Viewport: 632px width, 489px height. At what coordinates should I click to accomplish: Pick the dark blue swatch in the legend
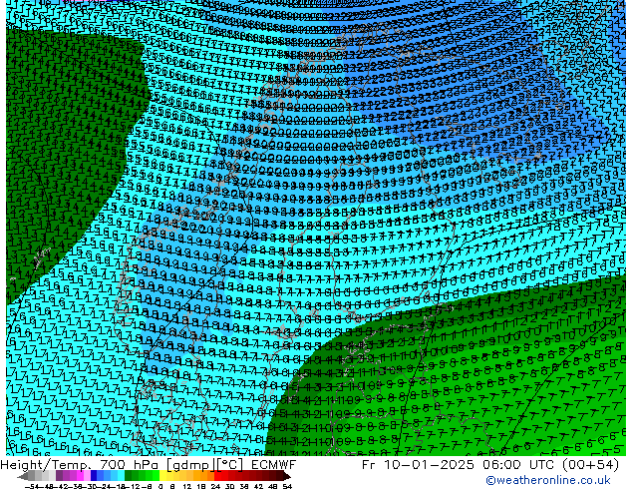tap(94, 476)
